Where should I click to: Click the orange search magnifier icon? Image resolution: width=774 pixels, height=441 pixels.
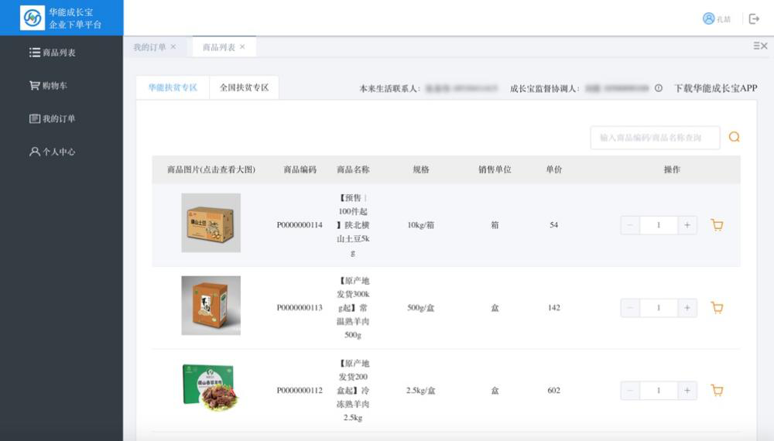(x=734, y=137)
